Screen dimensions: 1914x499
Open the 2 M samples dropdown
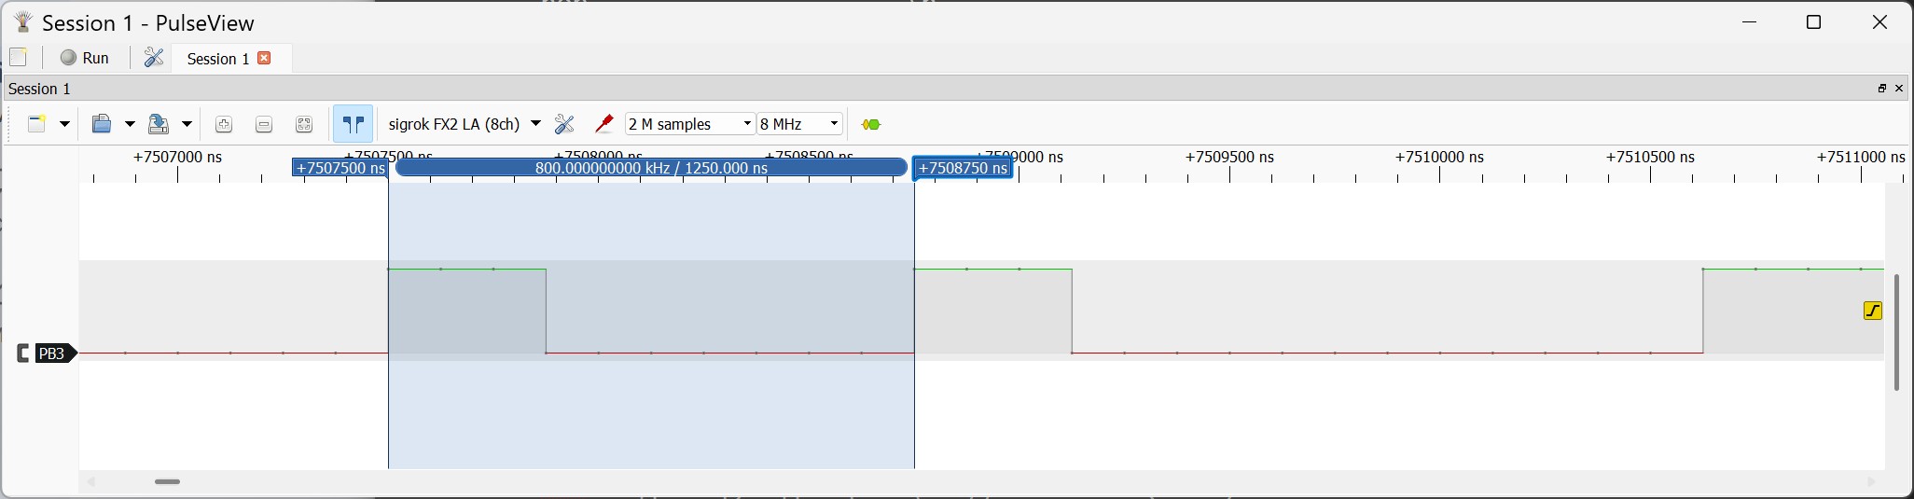tap(689, 124)
